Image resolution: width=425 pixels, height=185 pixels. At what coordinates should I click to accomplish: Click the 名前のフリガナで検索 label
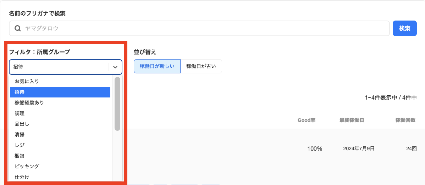[37, 13]
